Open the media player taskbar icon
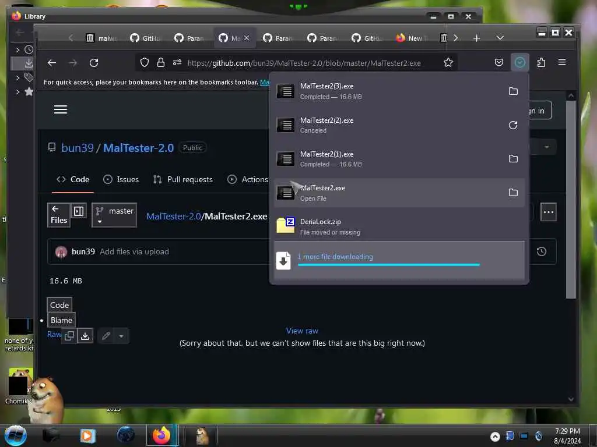This screenshot has height=447, width=597. [87, 435]
